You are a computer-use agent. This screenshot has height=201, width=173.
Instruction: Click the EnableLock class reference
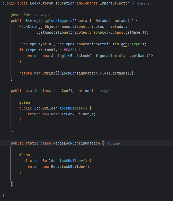[100, 32]
